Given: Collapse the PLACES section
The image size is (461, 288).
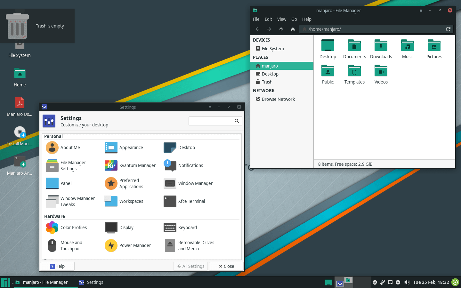Looking at the screenshot, I should click(x=260, y=57).
